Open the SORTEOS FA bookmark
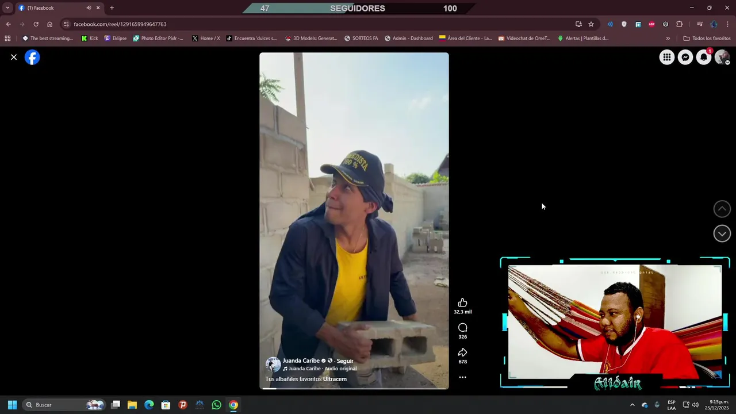Viewport: 736px width, 414px height. 361,39
